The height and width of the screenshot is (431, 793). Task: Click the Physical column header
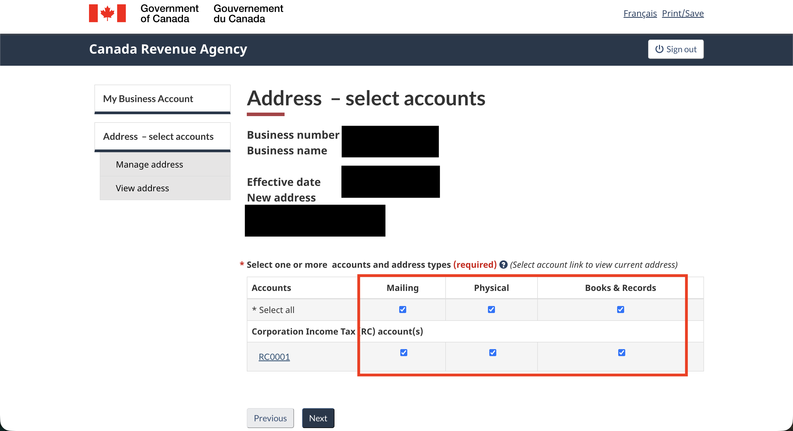[491, 288]
